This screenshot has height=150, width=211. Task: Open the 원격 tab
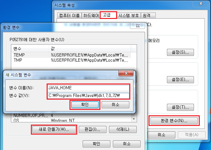click(x=148, y=16)
